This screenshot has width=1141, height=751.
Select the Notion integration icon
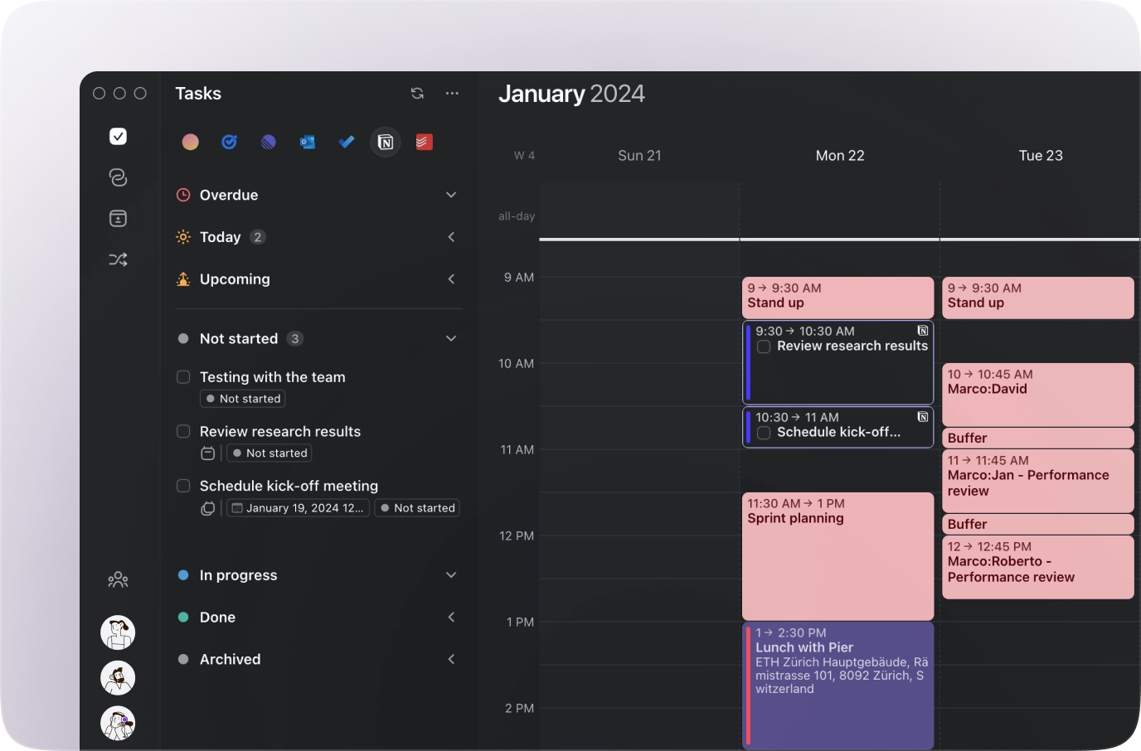[386, 143]
